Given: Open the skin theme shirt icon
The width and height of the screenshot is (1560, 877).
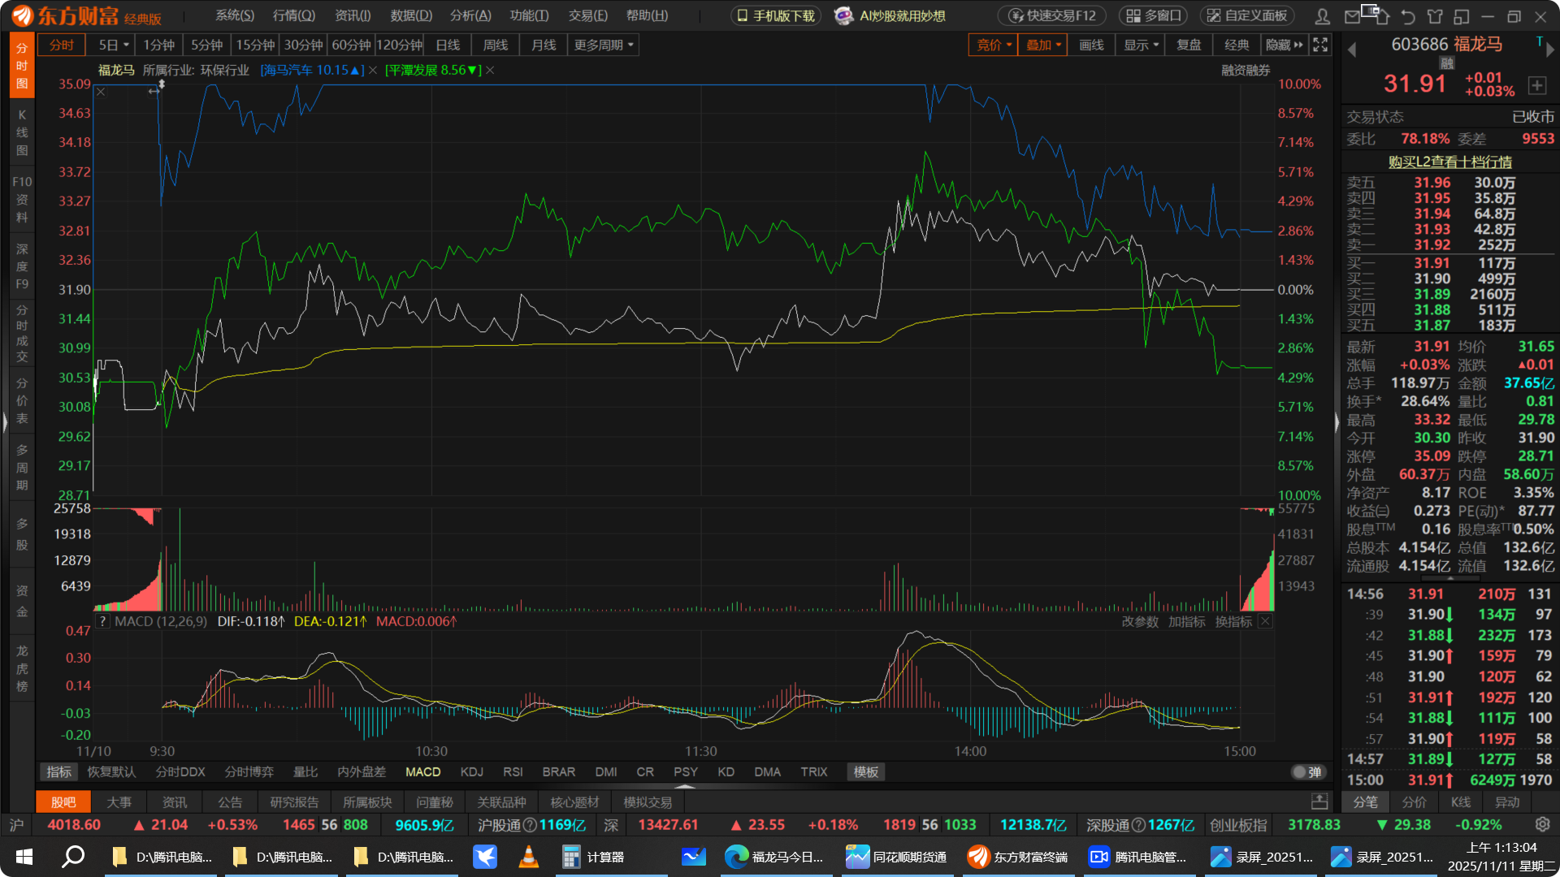Looking at the screenshot, I should (x=1435, y=15).
